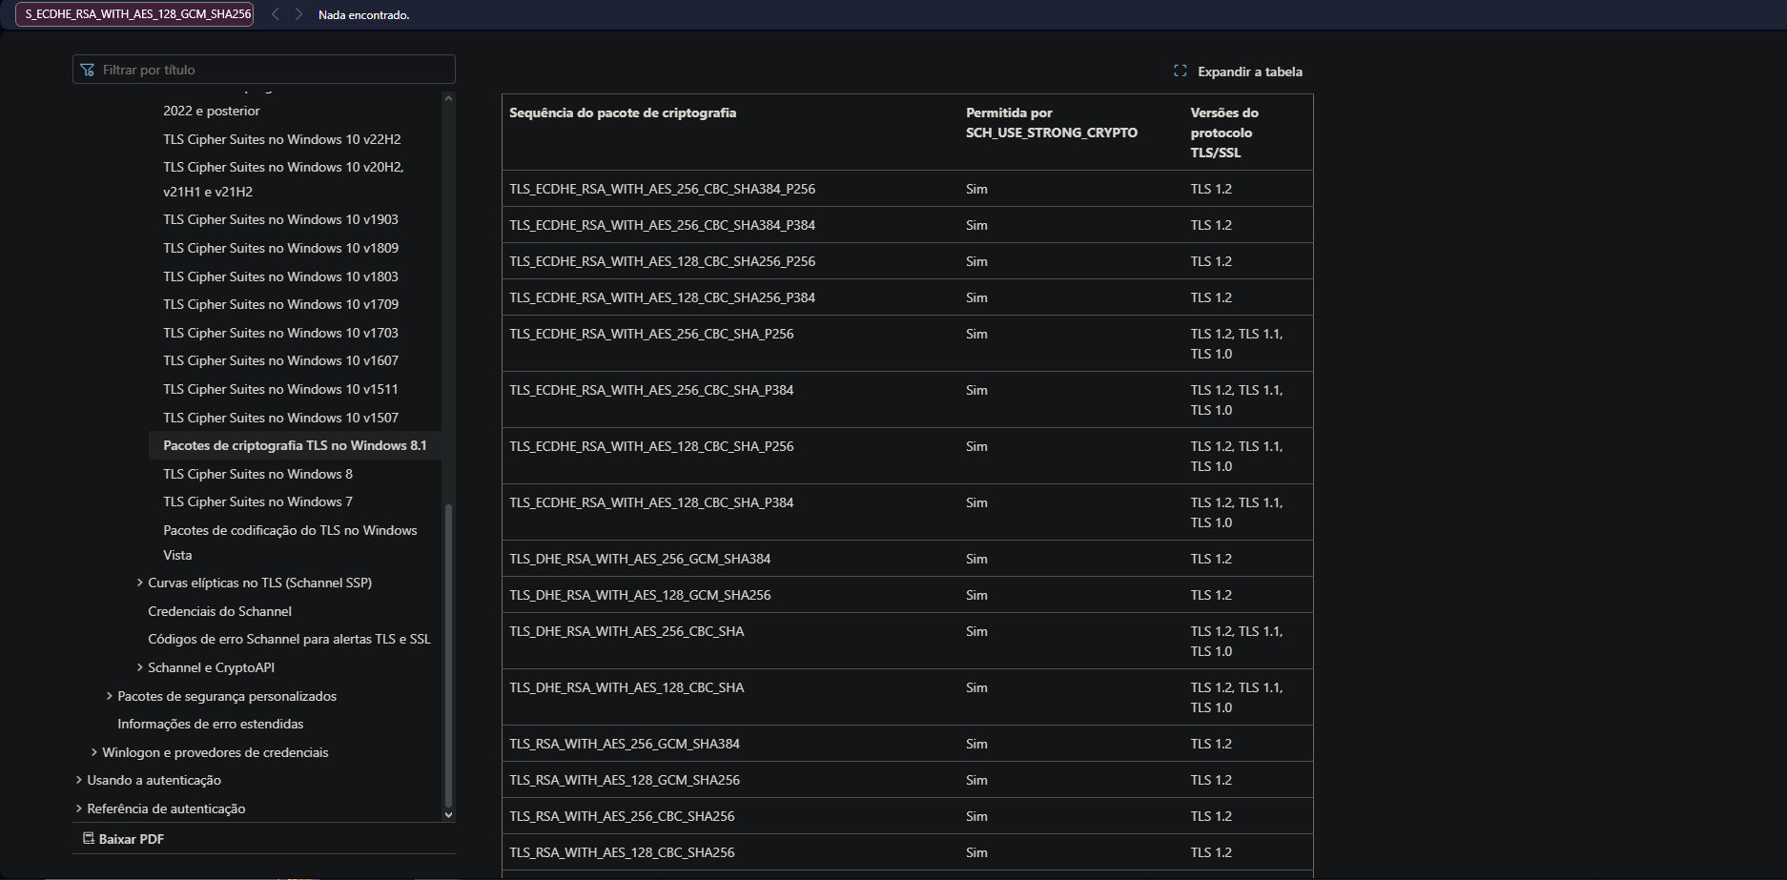Click TLS_ECDHE_RSA_WITH_AES_256_CBC_SHA_P256 cell
The width and height of the screenshot is (1787, 880).
pyautogui.click(x=651, y=334)
